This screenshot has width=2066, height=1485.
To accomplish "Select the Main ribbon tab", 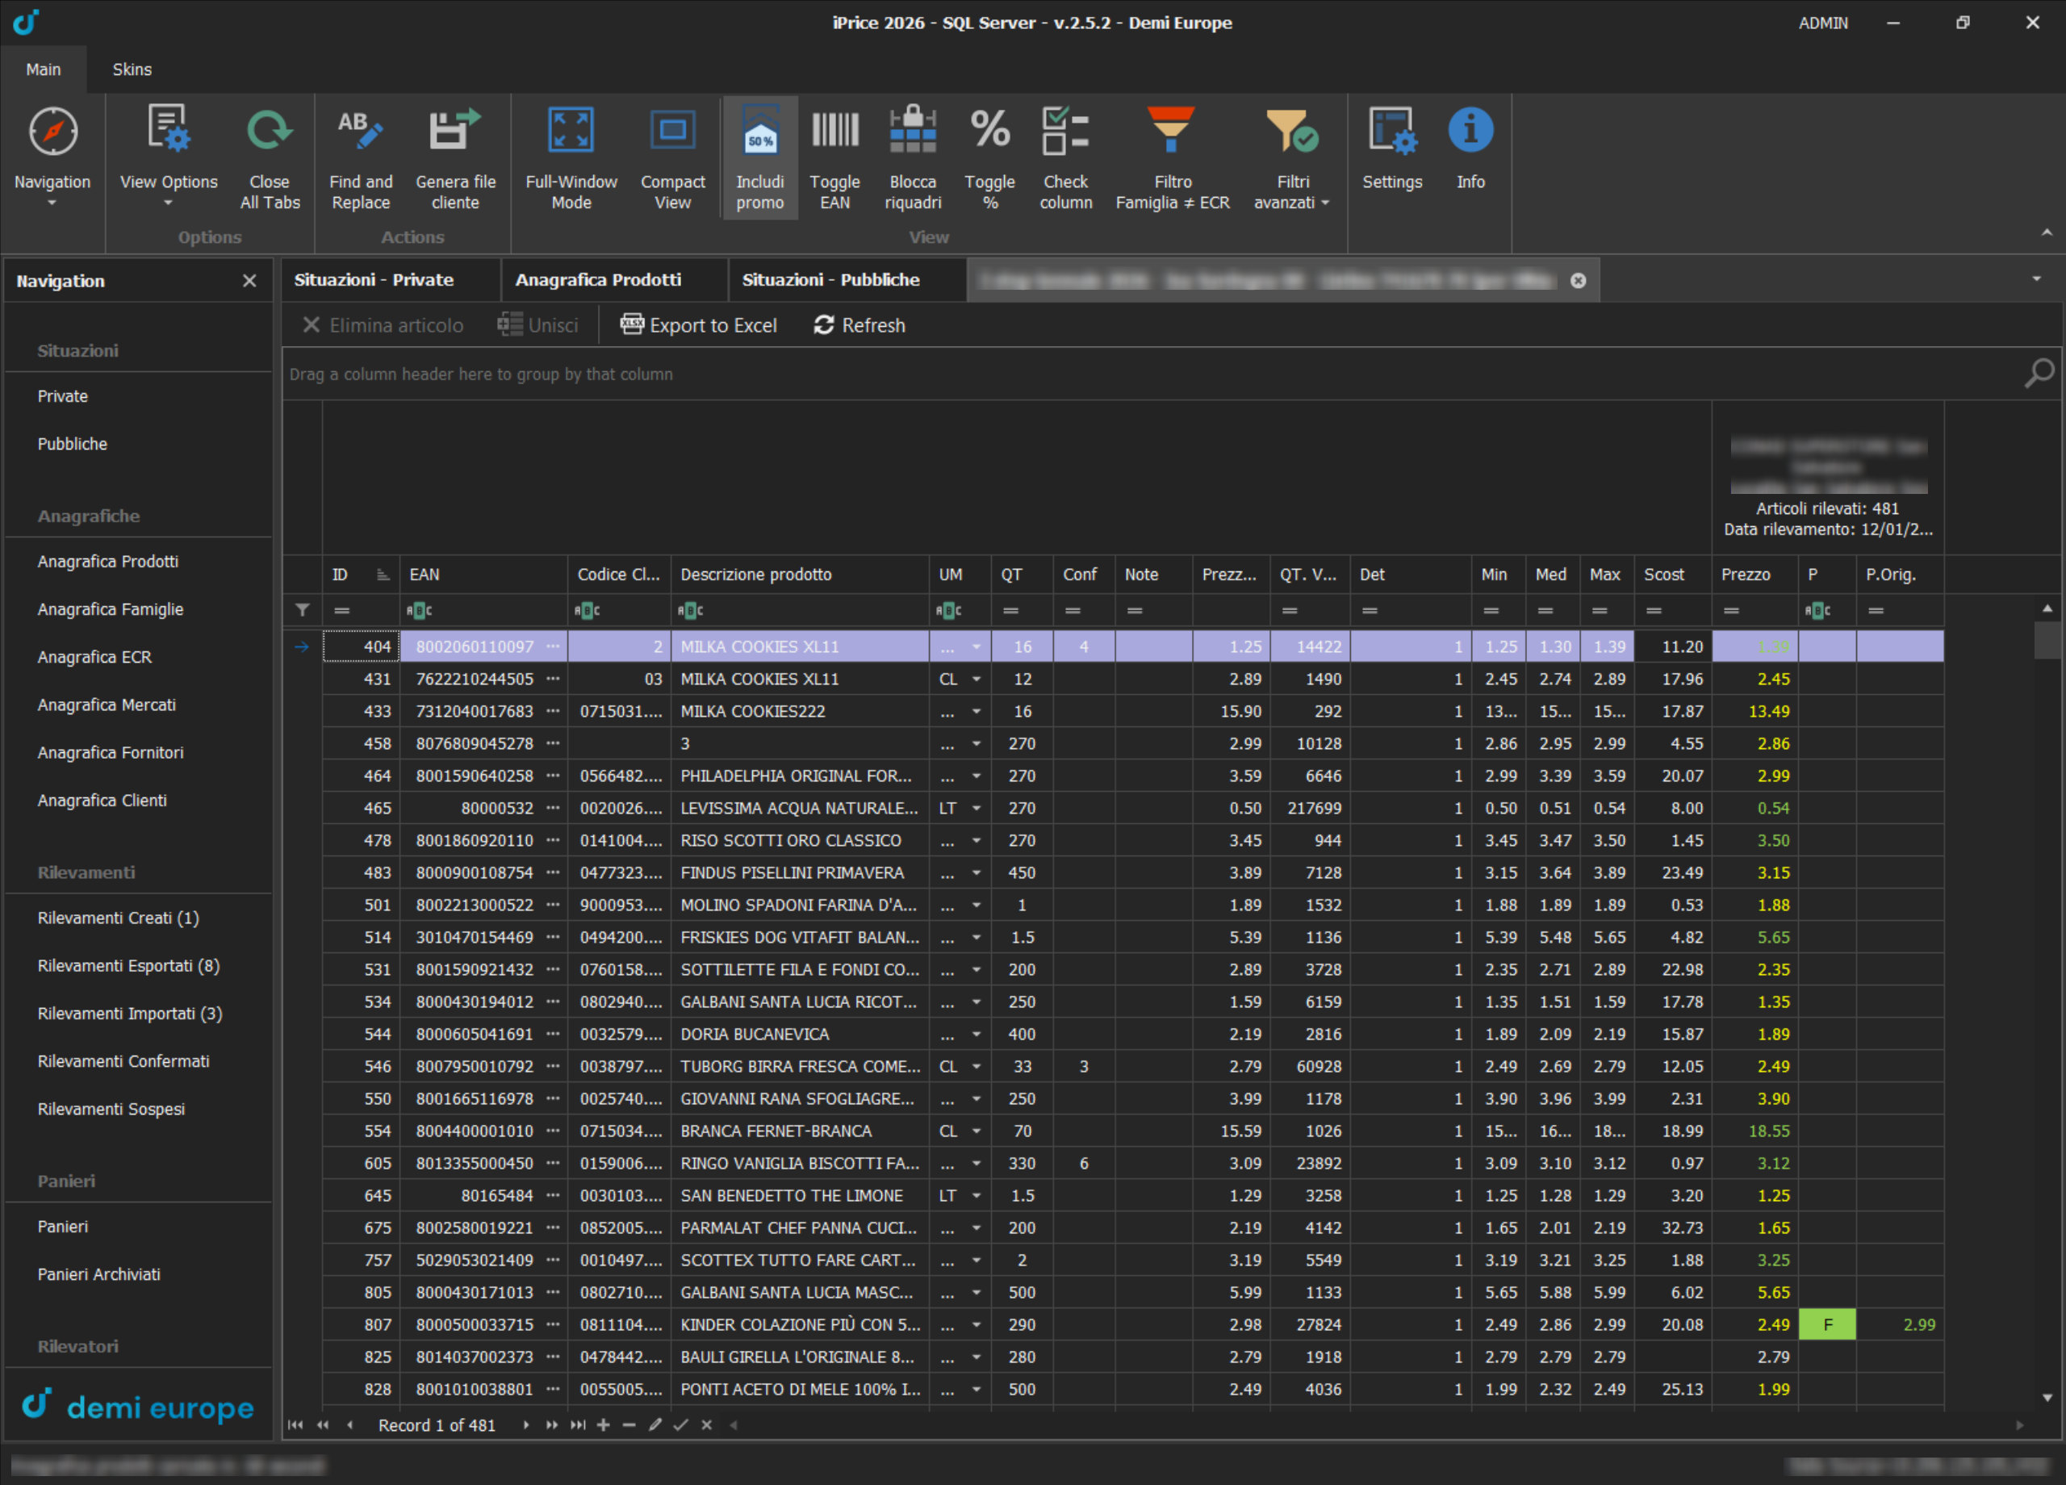I will pyautogui.click(x=43, y=69).
